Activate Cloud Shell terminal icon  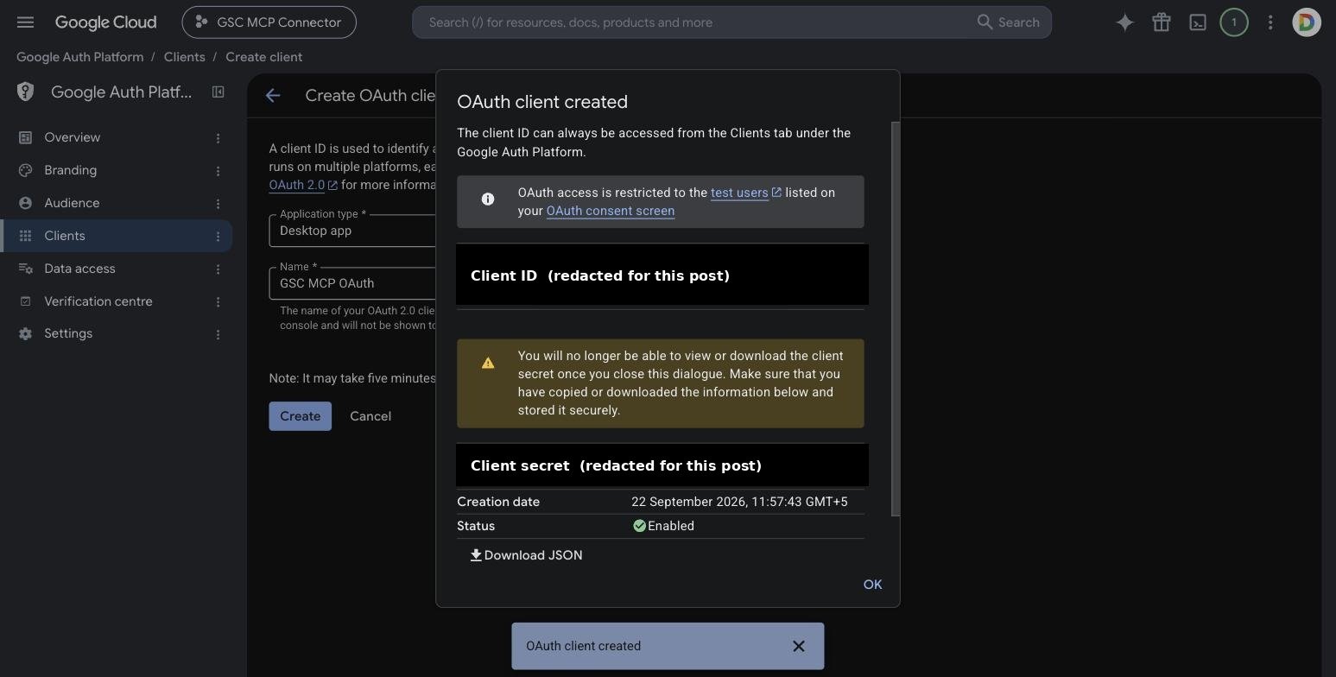pos(1197,22)
